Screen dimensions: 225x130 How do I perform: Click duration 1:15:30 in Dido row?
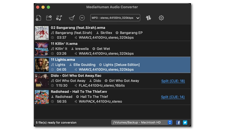click(62, 86)
